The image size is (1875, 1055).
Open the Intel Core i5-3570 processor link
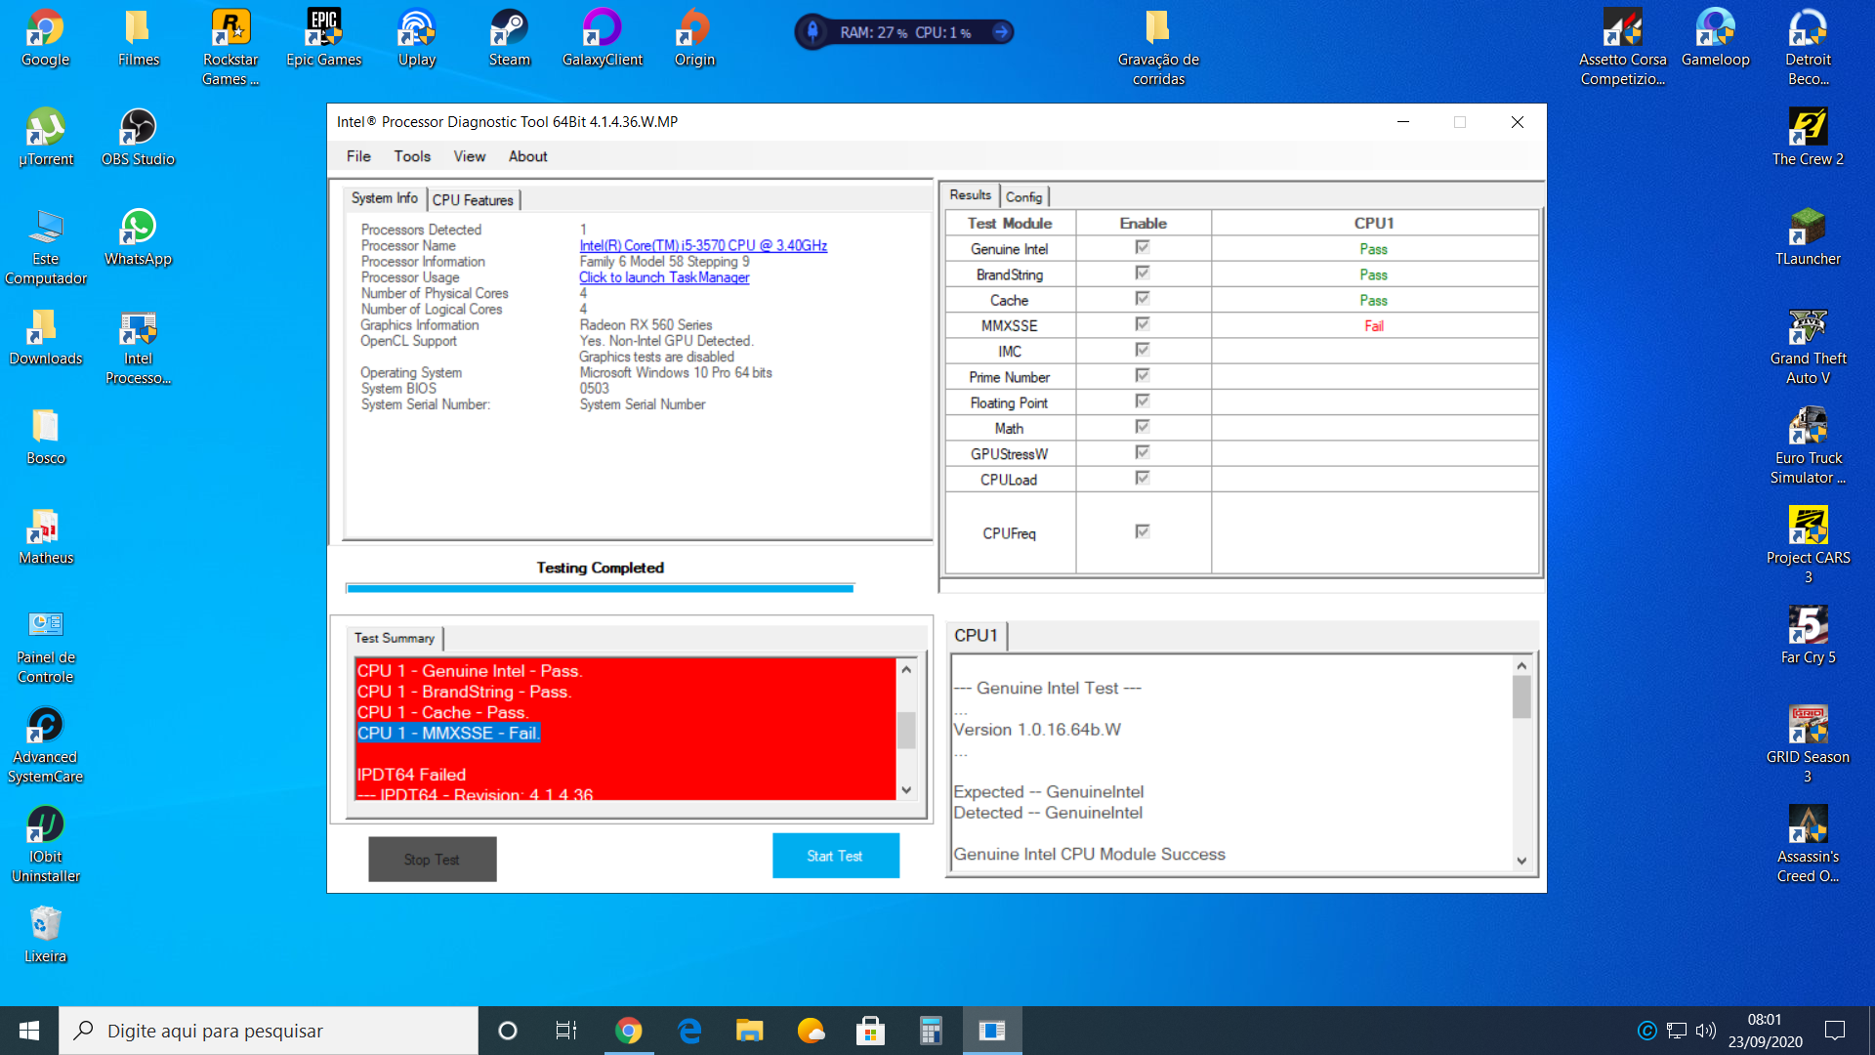tap(703, 246)
